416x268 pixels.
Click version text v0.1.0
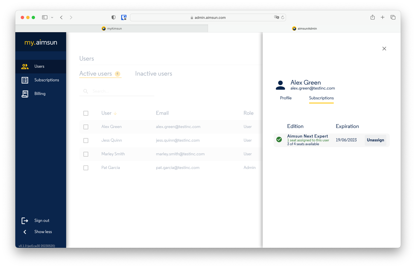point(37,246)
